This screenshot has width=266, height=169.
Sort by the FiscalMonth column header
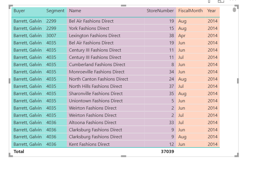[x=190, y=11]
